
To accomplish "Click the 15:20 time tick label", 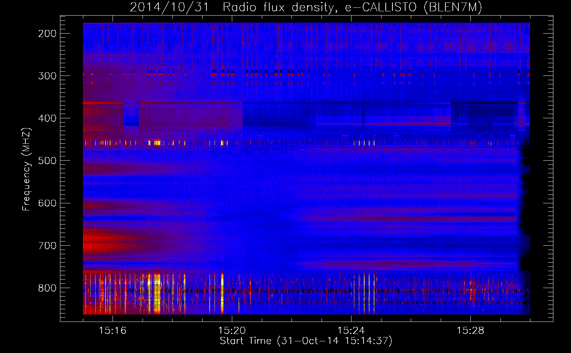I will click(232, 330).
